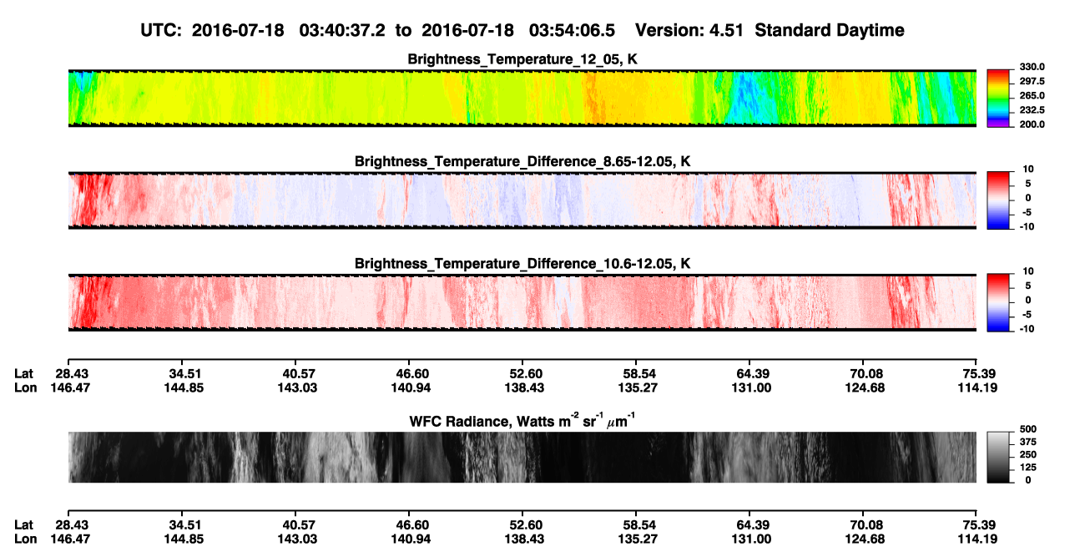Viewport: 1085px width, 557px height.
Task: Click the 8.65-12.05 temperature difference image strip
Action: pos(522,200)
